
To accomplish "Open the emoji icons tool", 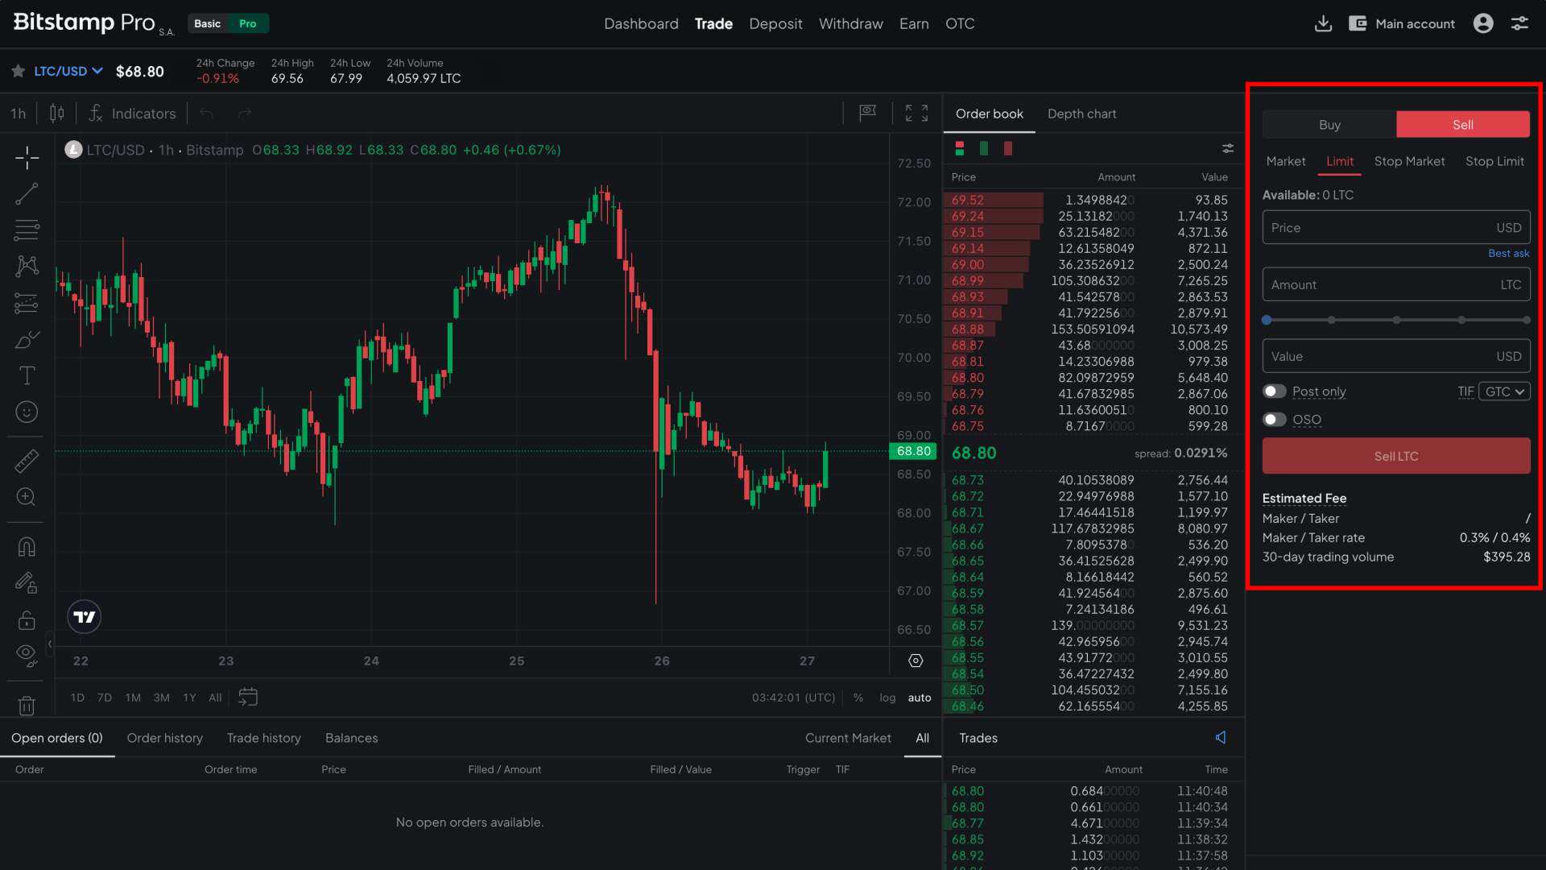I will coord(27,412).
